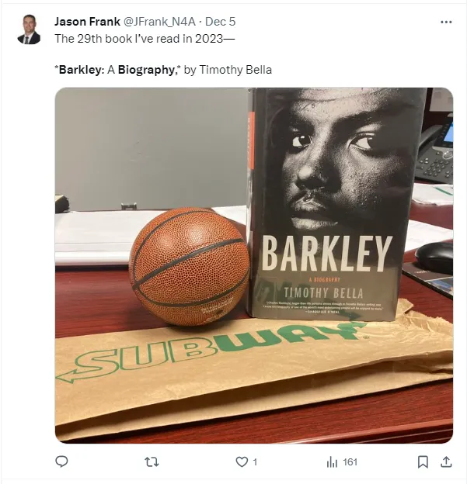View tweet analytics bar chart icon
The height and width of the screenshot is (484, 467).
[332, 462]
